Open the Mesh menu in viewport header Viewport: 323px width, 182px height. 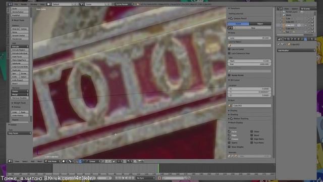coord(39,161)
